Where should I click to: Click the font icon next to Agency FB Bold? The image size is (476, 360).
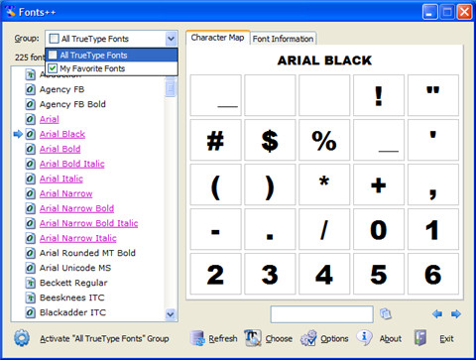coord(30,104)
